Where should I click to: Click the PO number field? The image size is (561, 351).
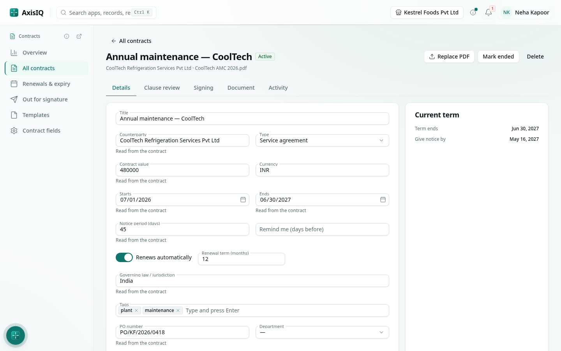[x=182, y=332]
